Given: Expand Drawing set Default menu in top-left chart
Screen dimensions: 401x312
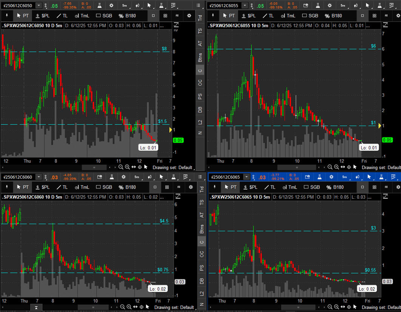Looking at the screenshot, I should (173, 167).
